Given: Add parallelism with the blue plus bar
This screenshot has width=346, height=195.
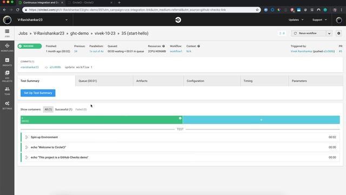Looking at the screenshot, I should click(261, 120).
